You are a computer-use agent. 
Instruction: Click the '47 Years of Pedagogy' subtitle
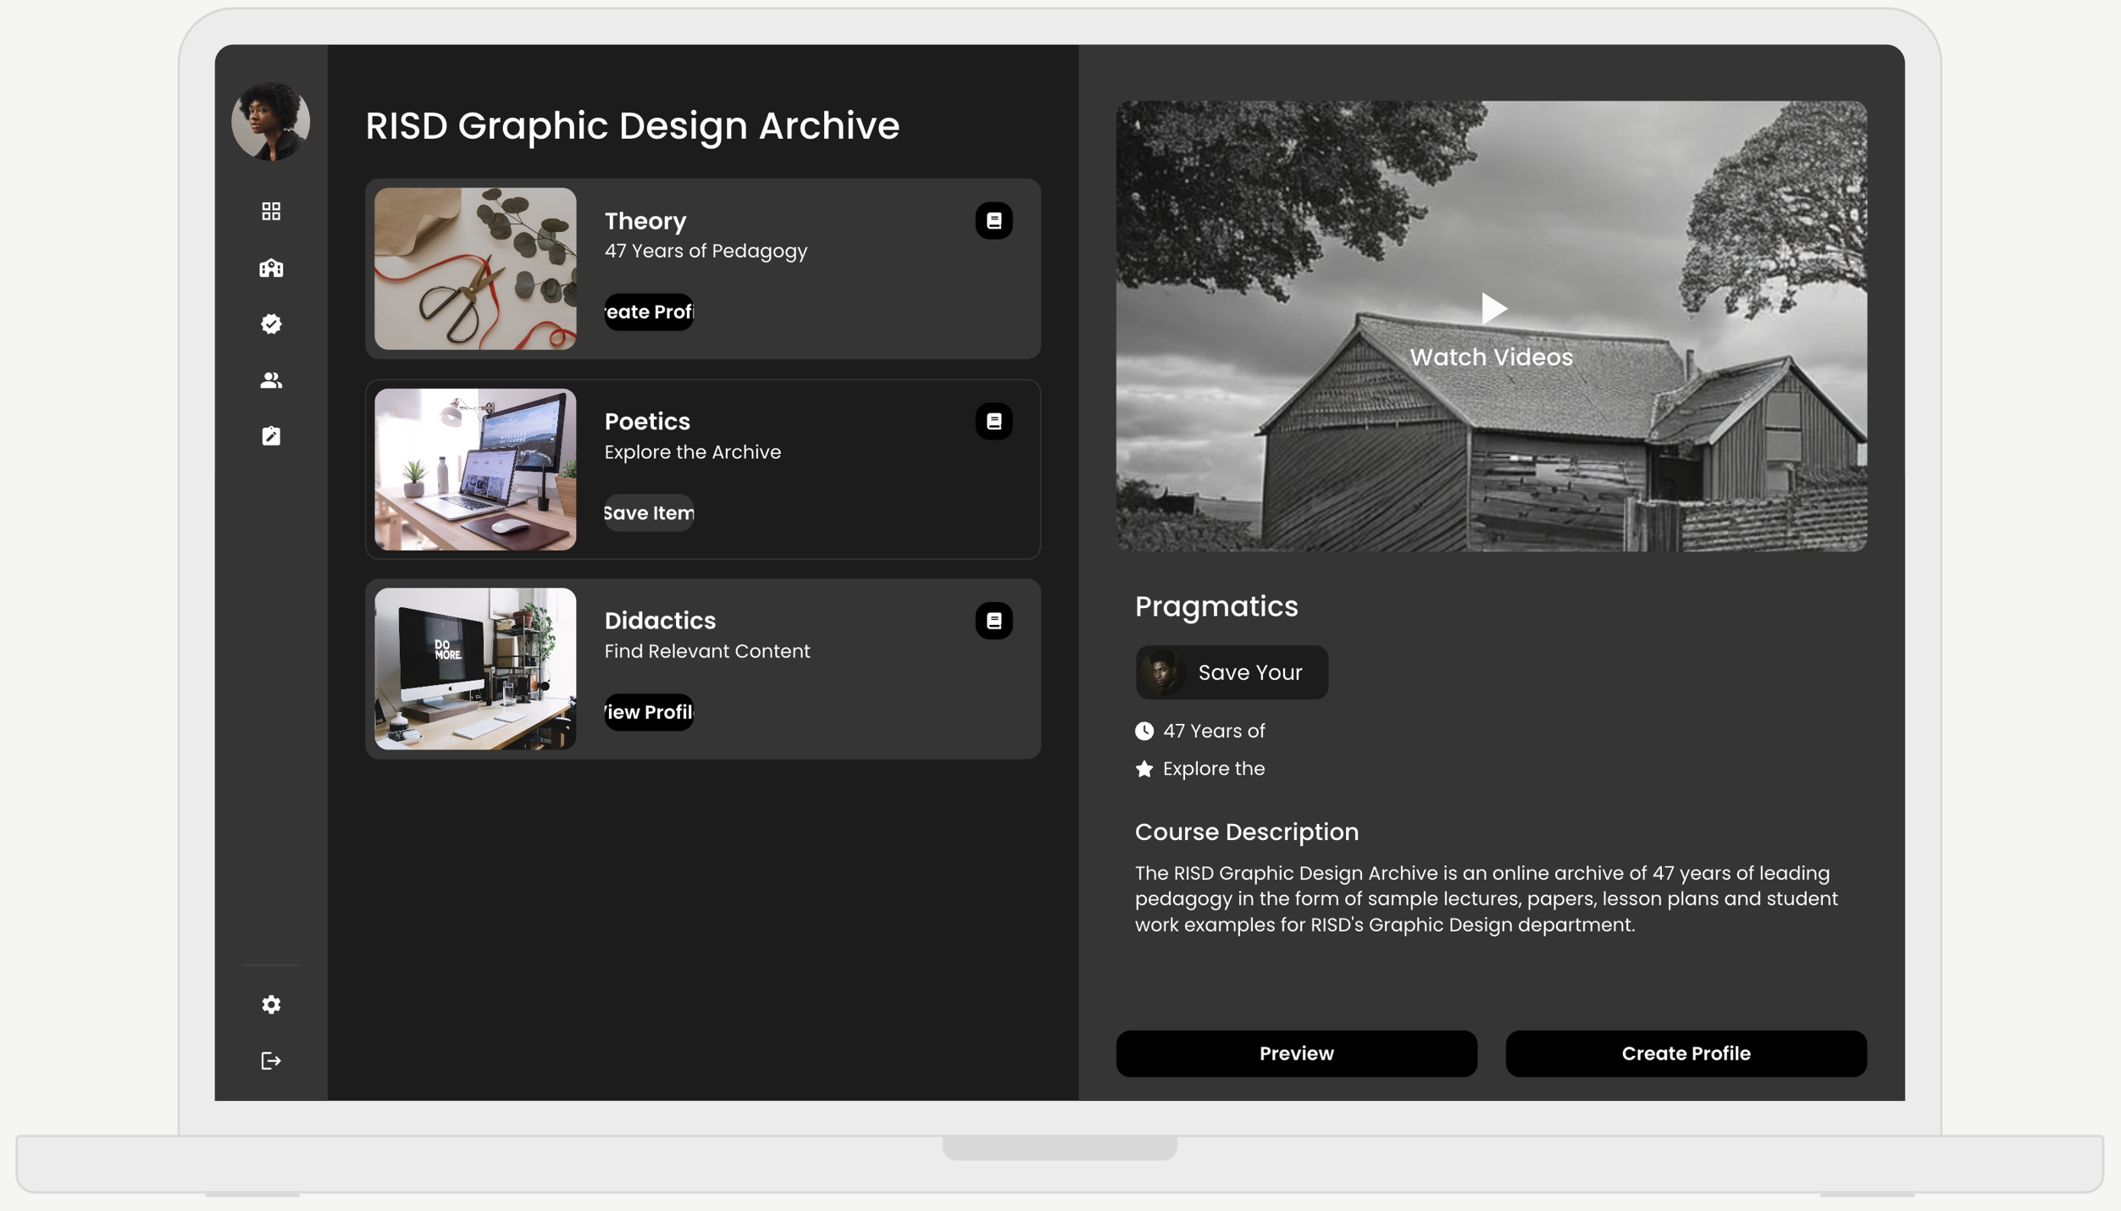click(x=706, y=252)
